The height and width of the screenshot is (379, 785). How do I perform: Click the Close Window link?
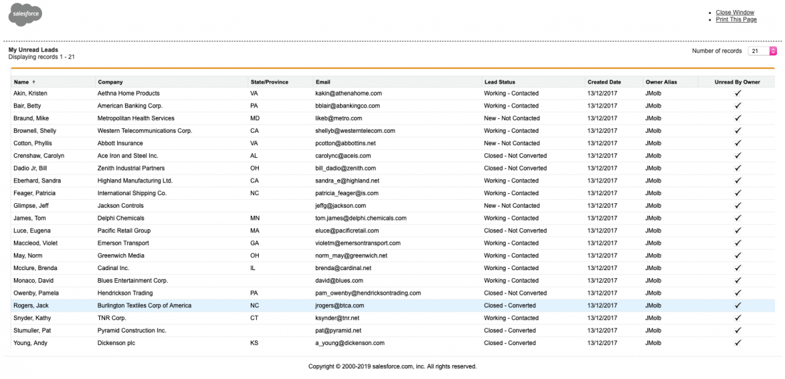[x=735, y=13]
